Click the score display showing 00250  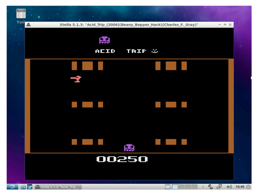(122, 159)
